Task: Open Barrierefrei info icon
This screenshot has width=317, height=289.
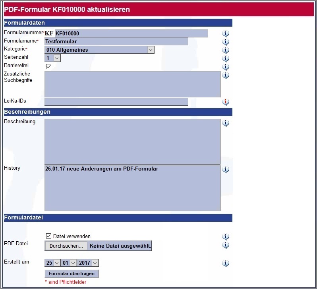Action: [x=226, y=67]
